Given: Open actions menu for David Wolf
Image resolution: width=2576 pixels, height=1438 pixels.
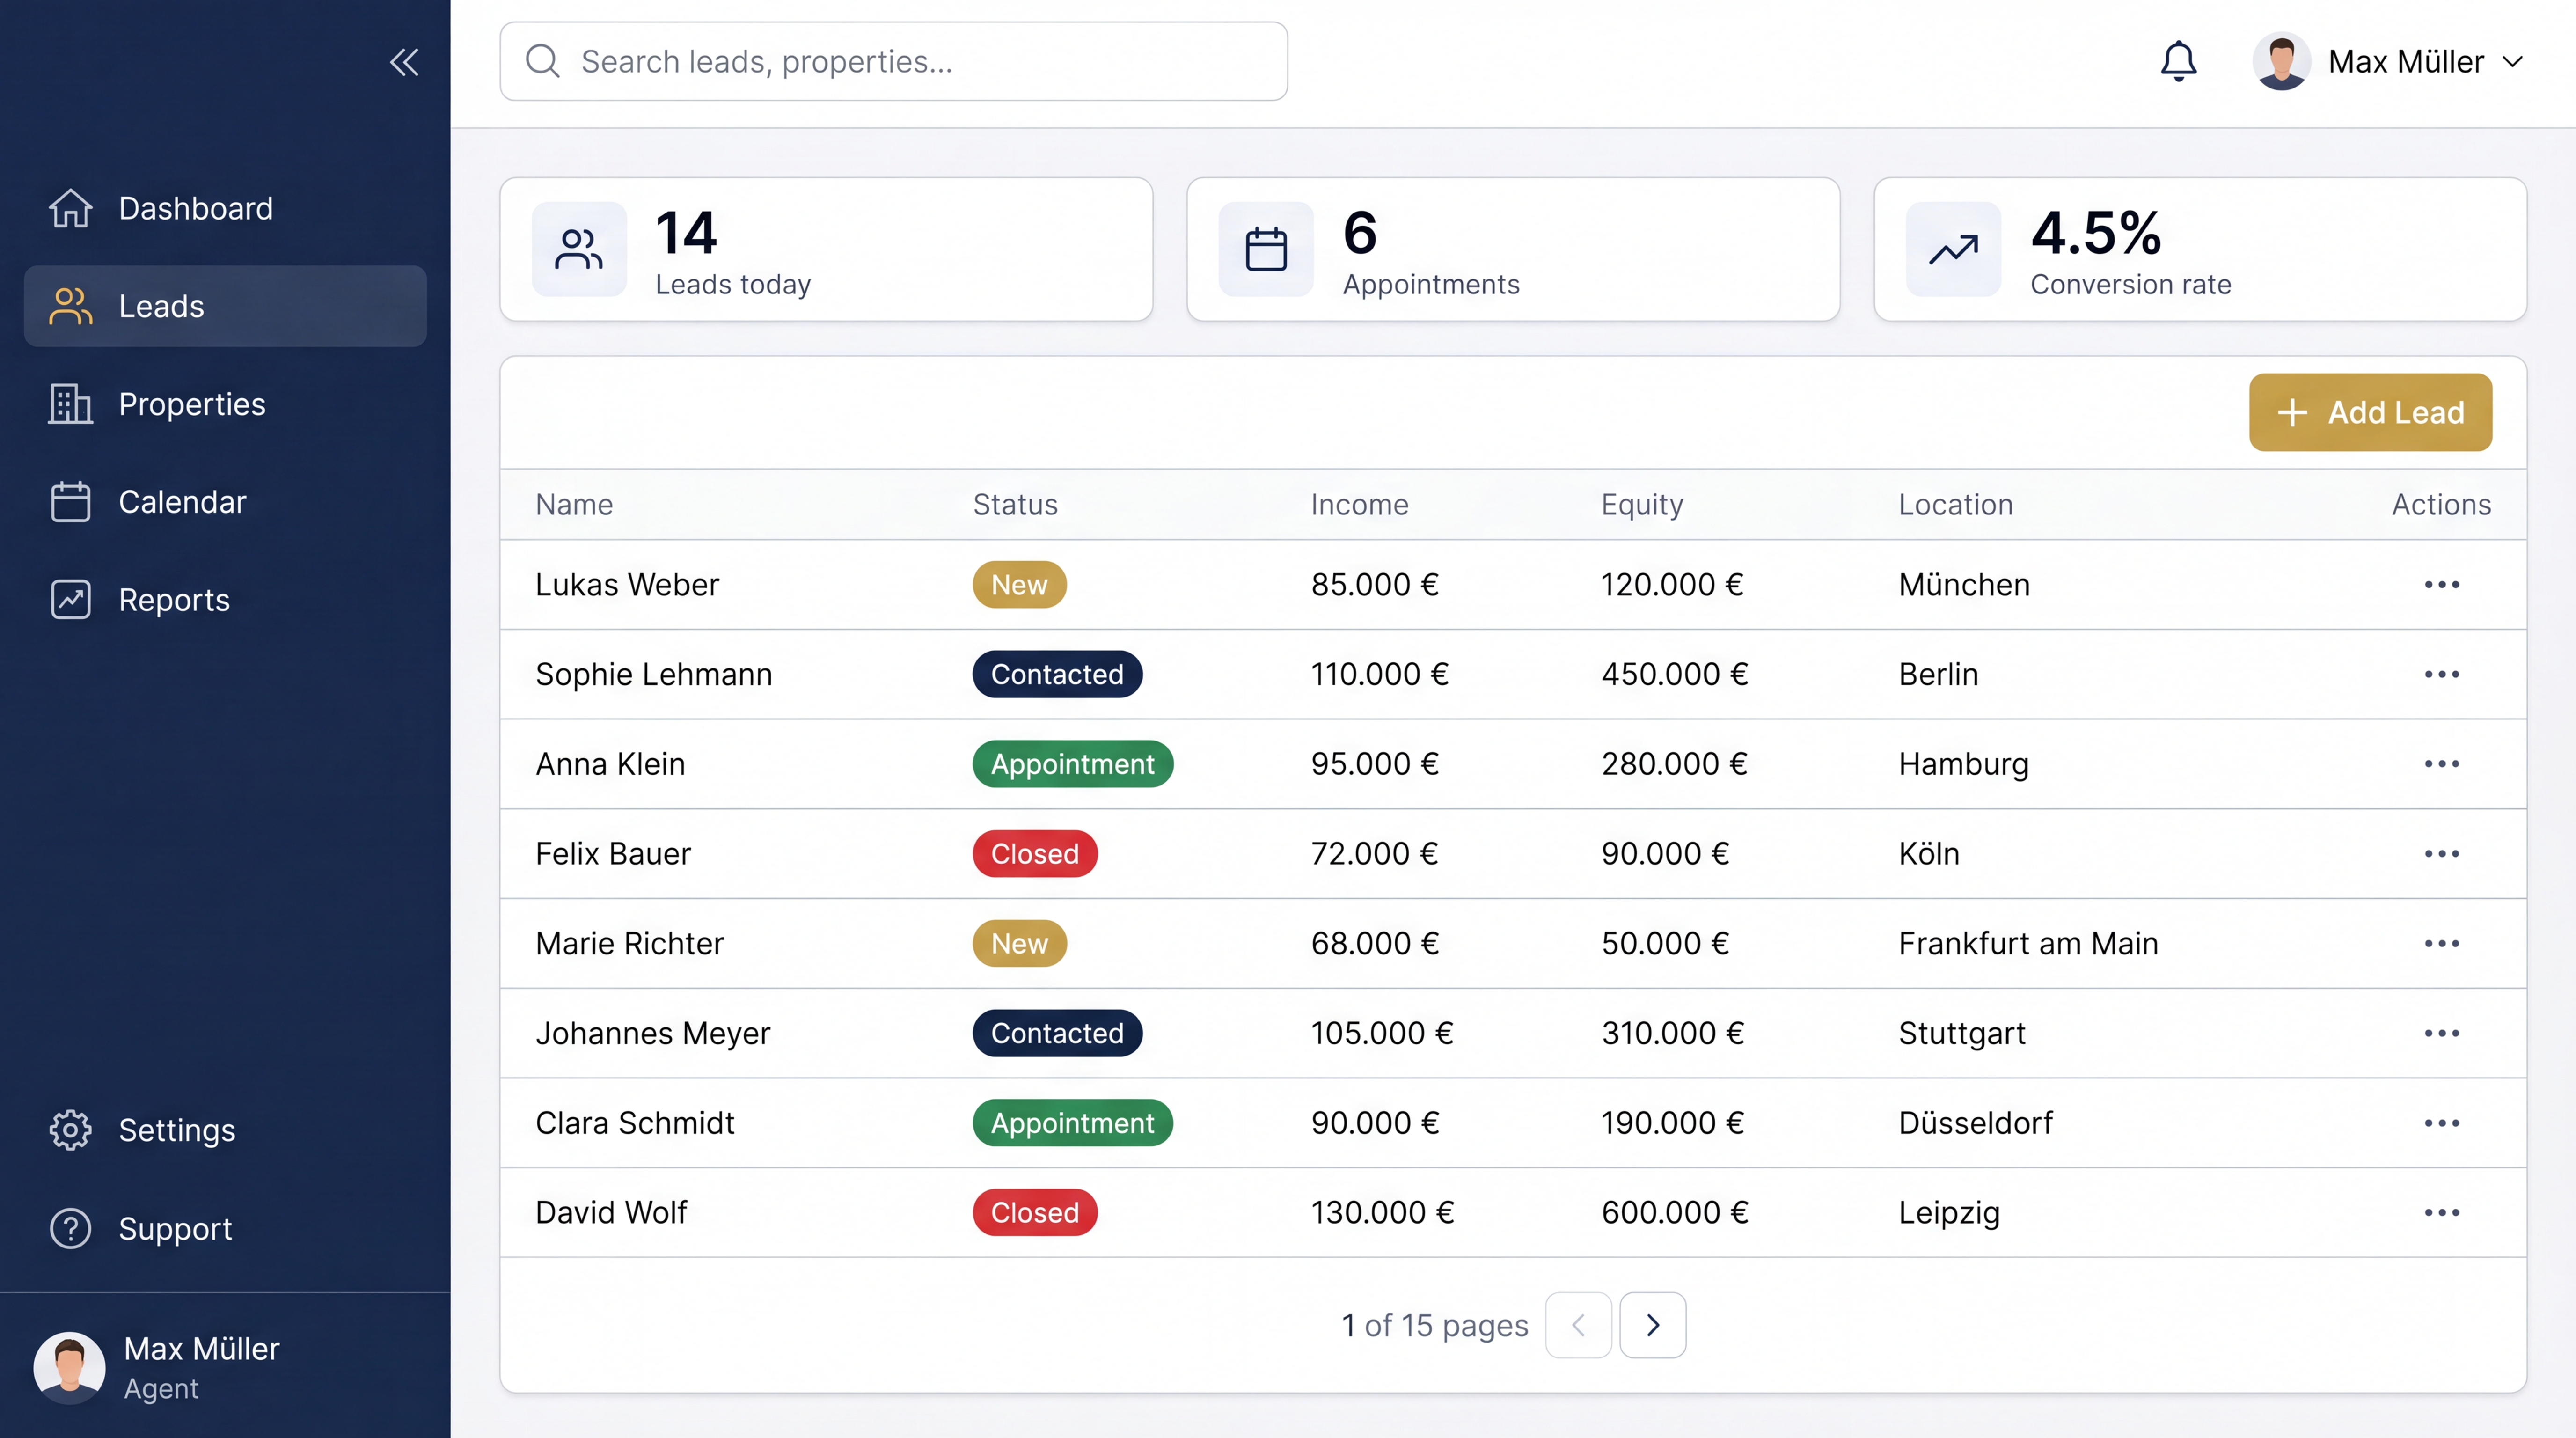Looking at the screenshot, I should [x=2441, y=1213].
